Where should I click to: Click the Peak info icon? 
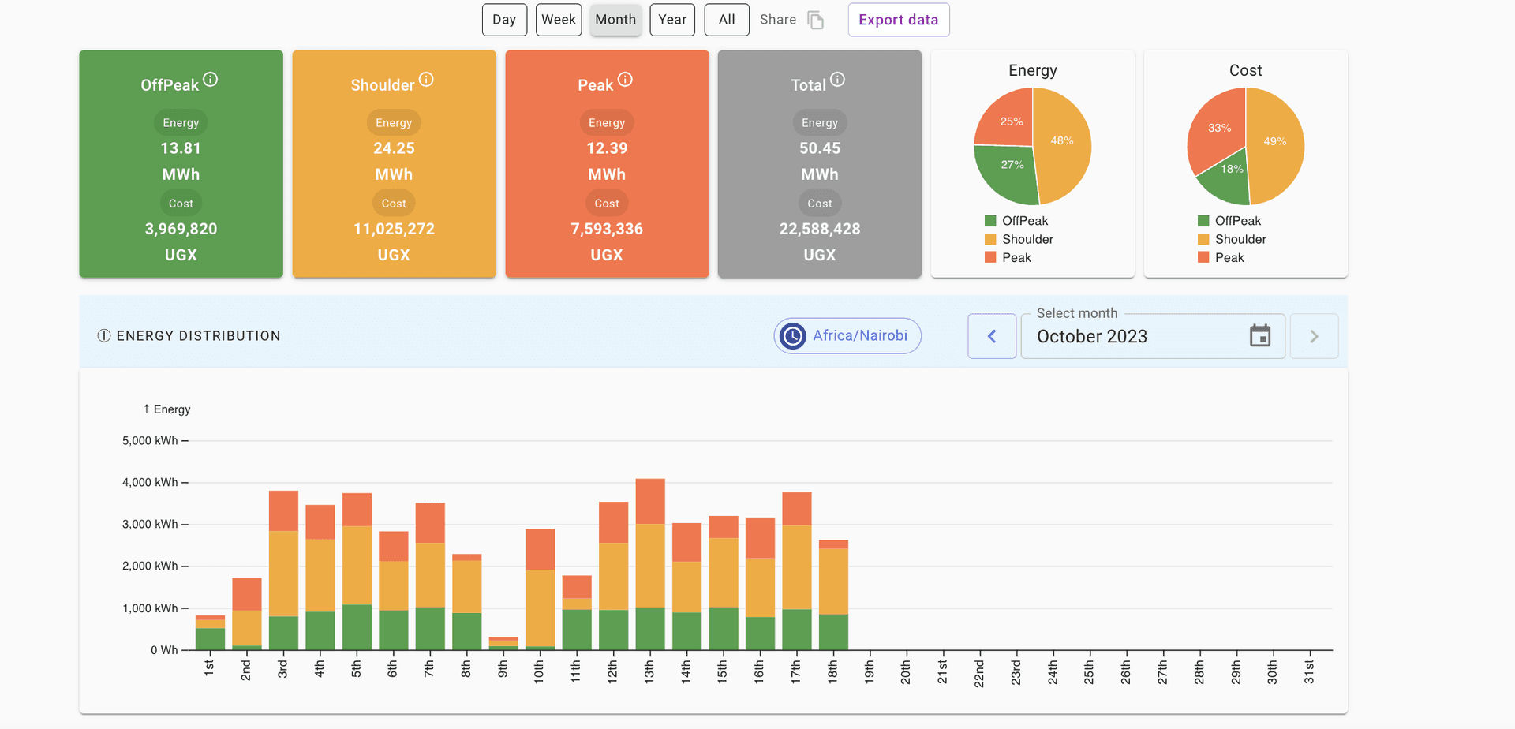click(x=625, y=79)
